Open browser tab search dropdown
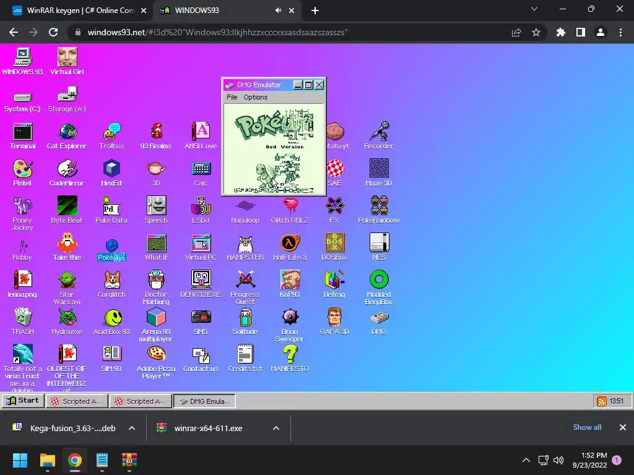 click(534, 9)
